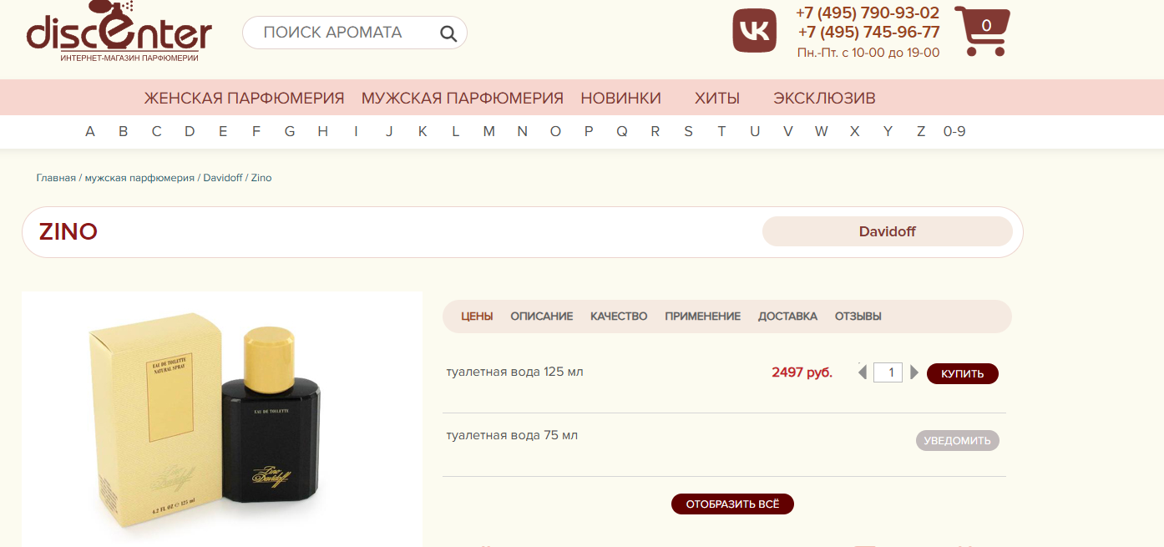The width and height of the screenshot is (1164, 547).
Task: Click УВЕДОМИТЬ for 75 ml version
Action: (x=958, y=440)
